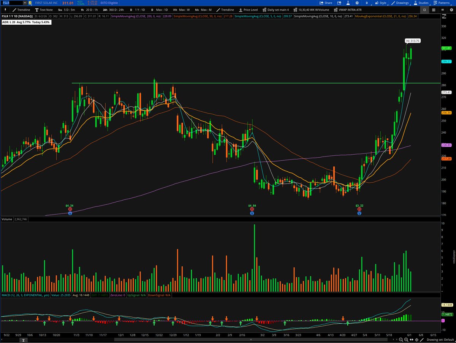Click the Share button
The width and height of the screenshot is (456, 343).
click(326, 3)
